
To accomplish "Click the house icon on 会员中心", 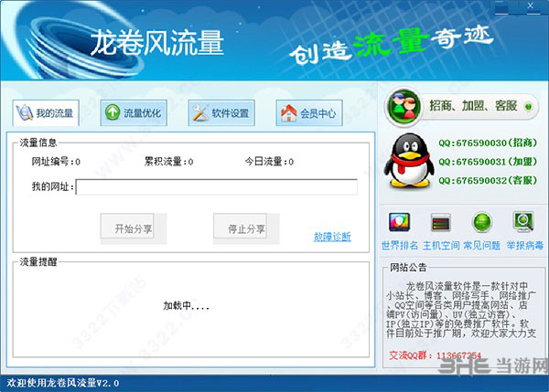I will (289, 112).
